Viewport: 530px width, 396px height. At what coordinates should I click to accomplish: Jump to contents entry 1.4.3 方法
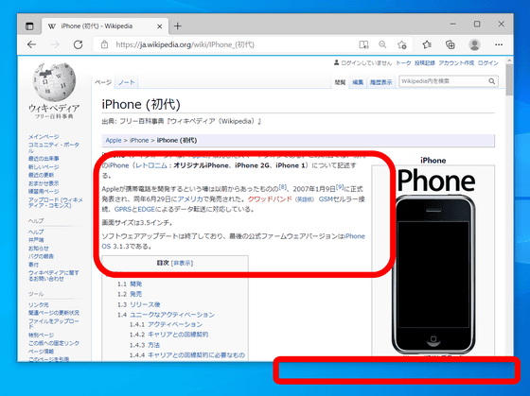(x=145, y=345)
